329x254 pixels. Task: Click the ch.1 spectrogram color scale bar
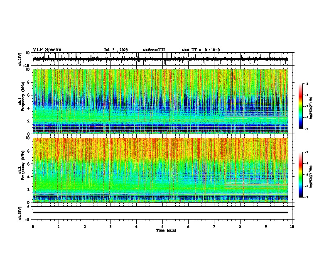(301, 106)
